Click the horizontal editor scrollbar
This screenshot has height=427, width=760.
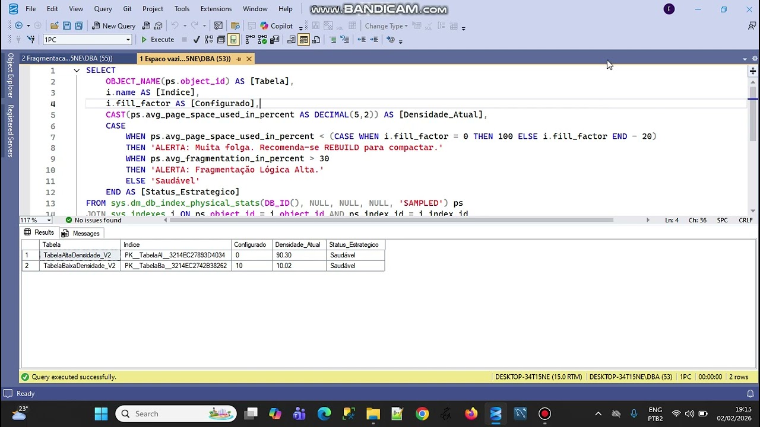tap(392, 220)
